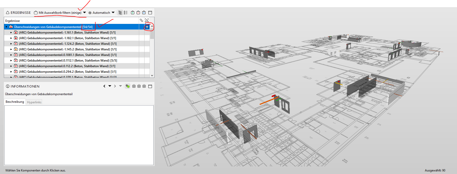Viewport: 457px width, 174px height.
Task: Expand the Gebäudekomponententeil.0.112.2 result
Action: [x=11, y=66]
